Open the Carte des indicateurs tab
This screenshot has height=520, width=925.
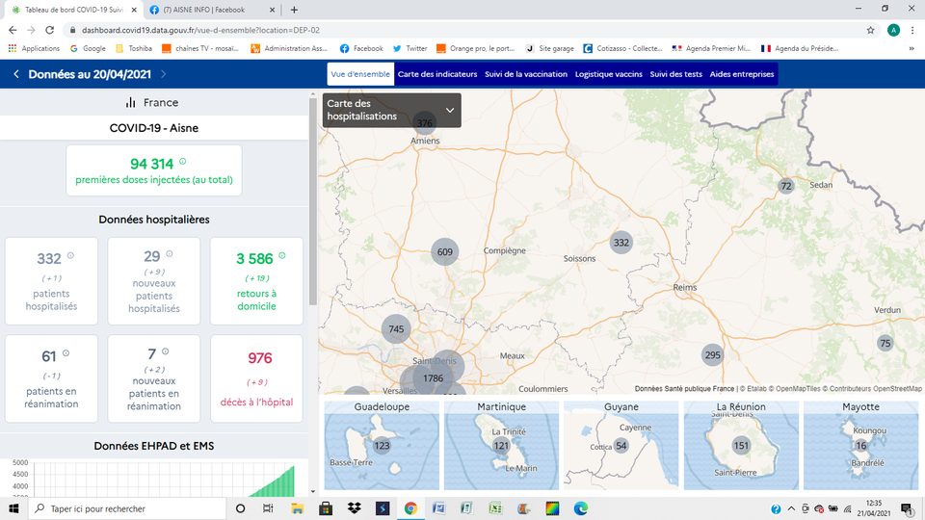(x=436, y=74)
